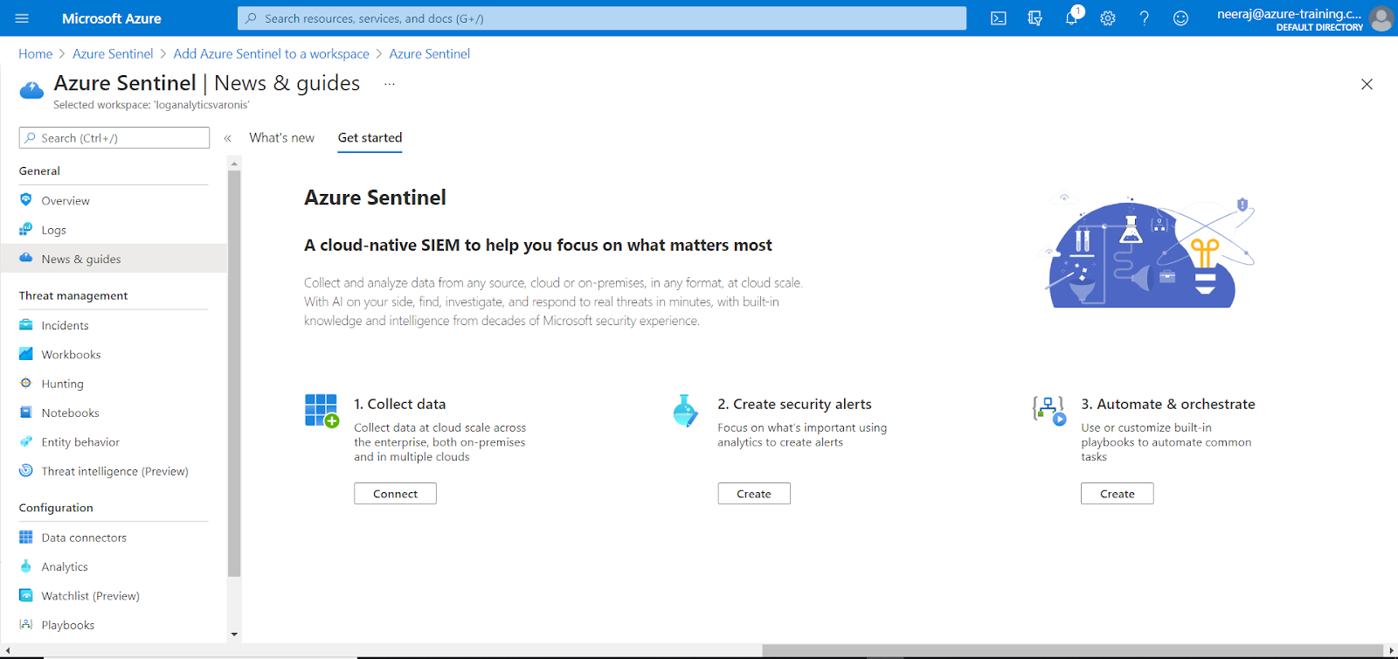
Task: Click the Incidents briefcase icon
Action: click(x=26, y=325)
